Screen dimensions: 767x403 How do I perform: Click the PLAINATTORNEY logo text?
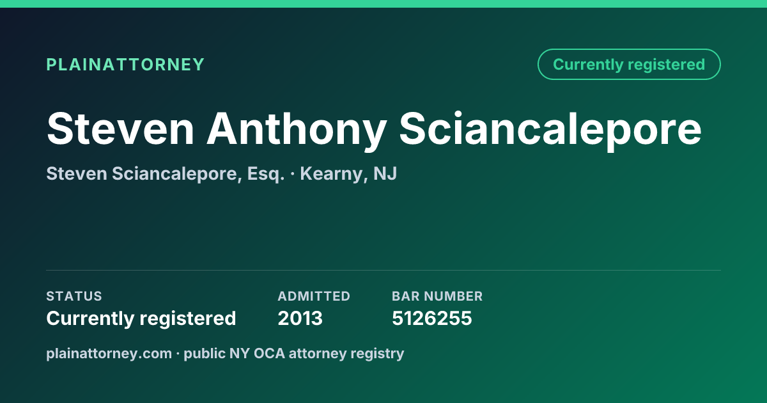125,65
